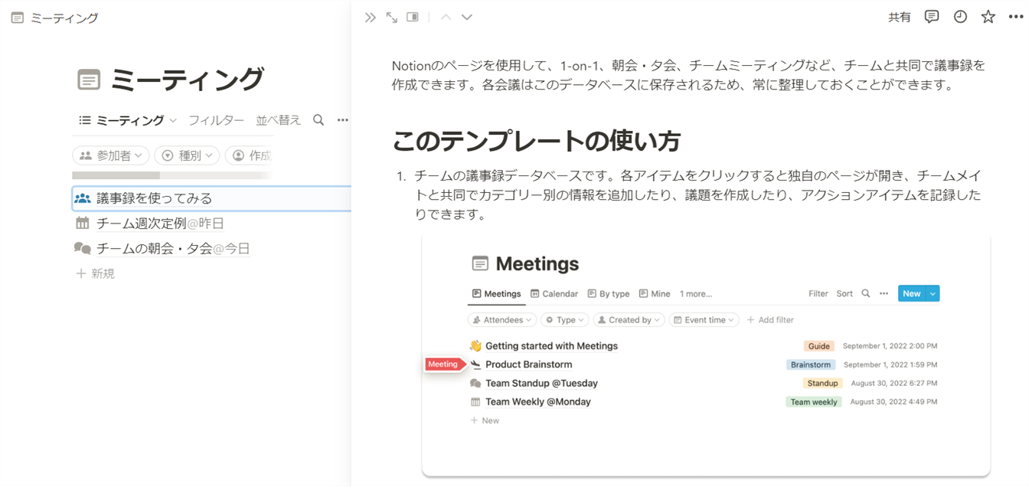
Task: Favorite the page with the star icon
Action: click(987, 17)
